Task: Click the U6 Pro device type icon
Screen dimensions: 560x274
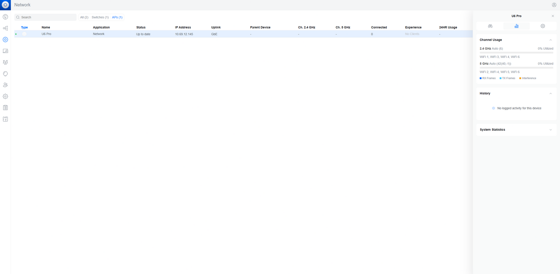Action: (x=24, y=34)
